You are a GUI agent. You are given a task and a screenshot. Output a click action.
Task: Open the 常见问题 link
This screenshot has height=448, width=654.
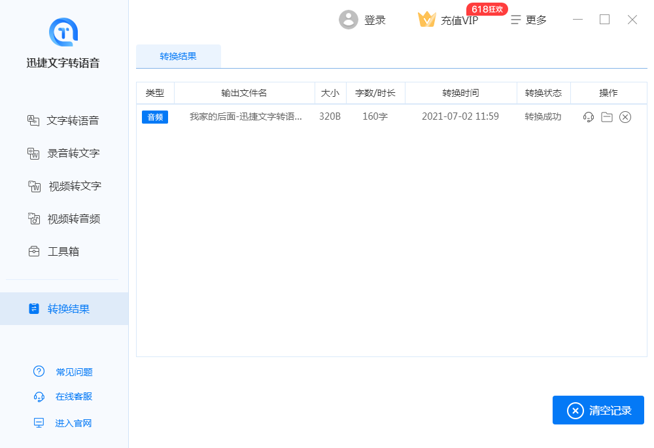[75, 371]
